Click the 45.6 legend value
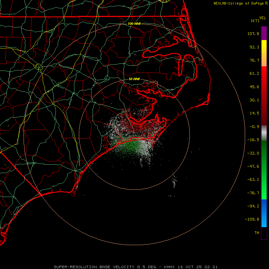Screen dimensions: 269x269 (254, 87)
